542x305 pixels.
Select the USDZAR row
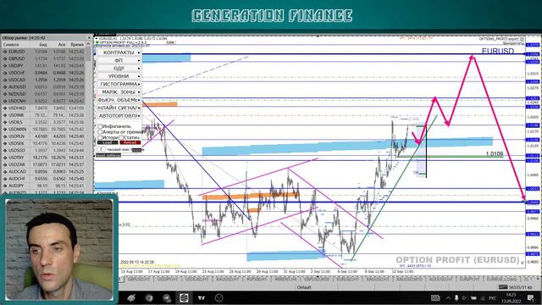click(44, 164)
